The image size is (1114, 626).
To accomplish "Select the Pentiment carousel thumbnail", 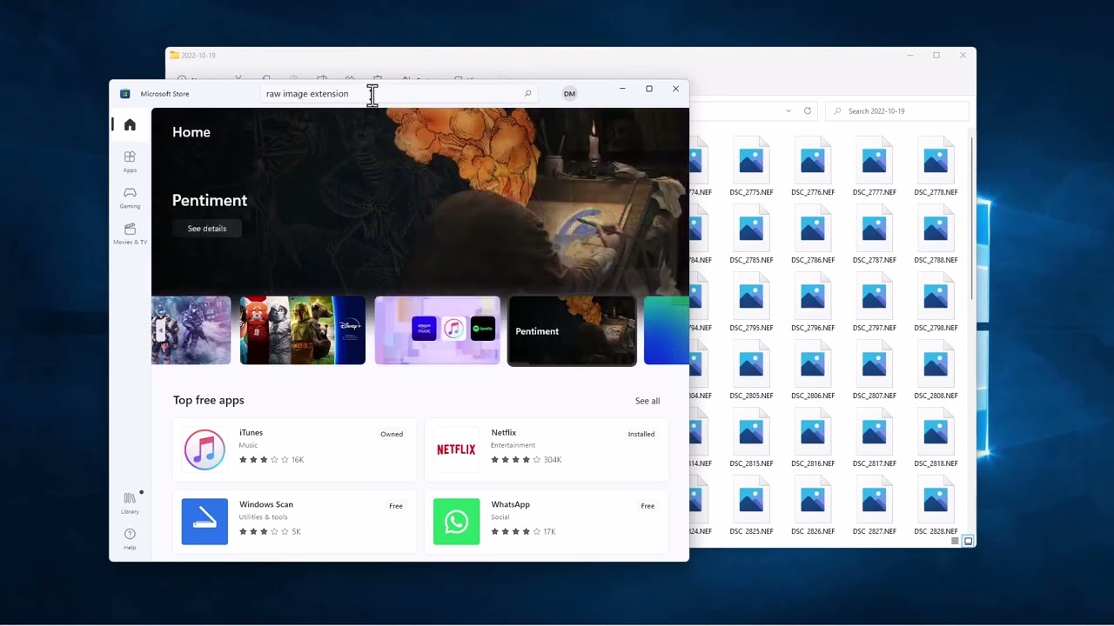I will [572, 330].
